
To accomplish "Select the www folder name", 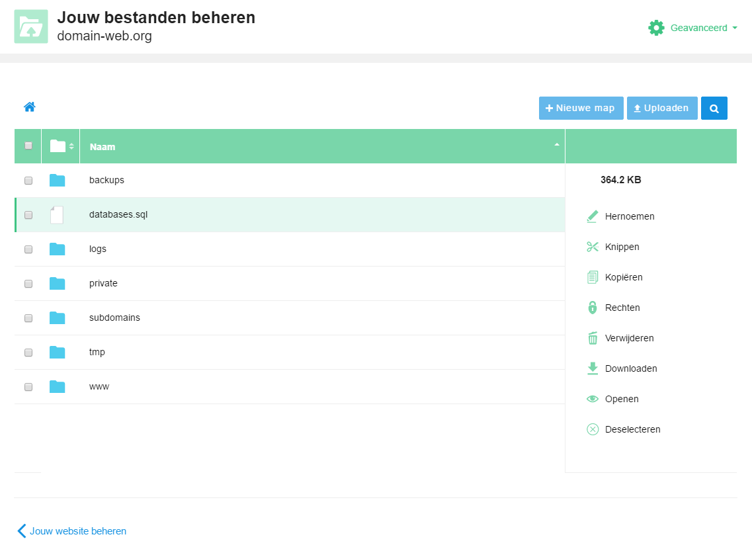I will (99, 386).
